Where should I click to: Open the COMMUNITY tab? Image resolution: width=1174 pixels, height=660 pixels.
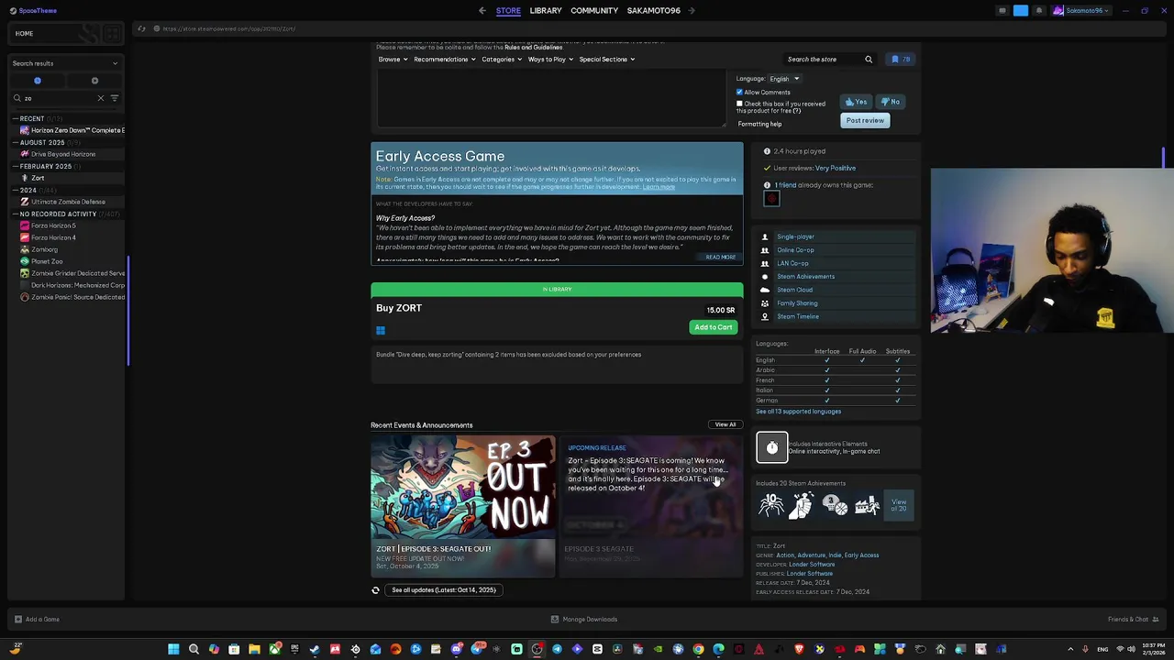(x=594, y=11)
